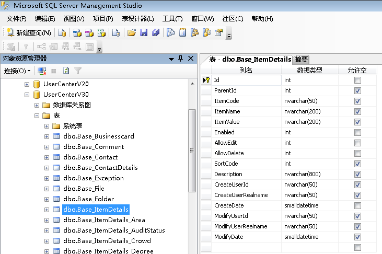Click the SQL Server Compact query icon
This screenshot has height=254, width=382.
point(116,32)
